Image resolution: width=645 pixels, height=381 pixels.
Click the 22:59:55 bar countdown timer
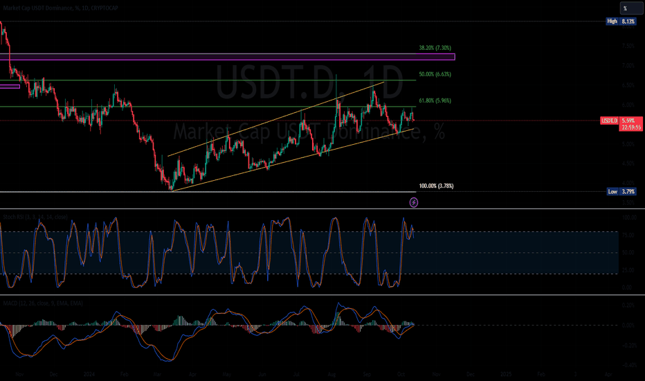631,127
